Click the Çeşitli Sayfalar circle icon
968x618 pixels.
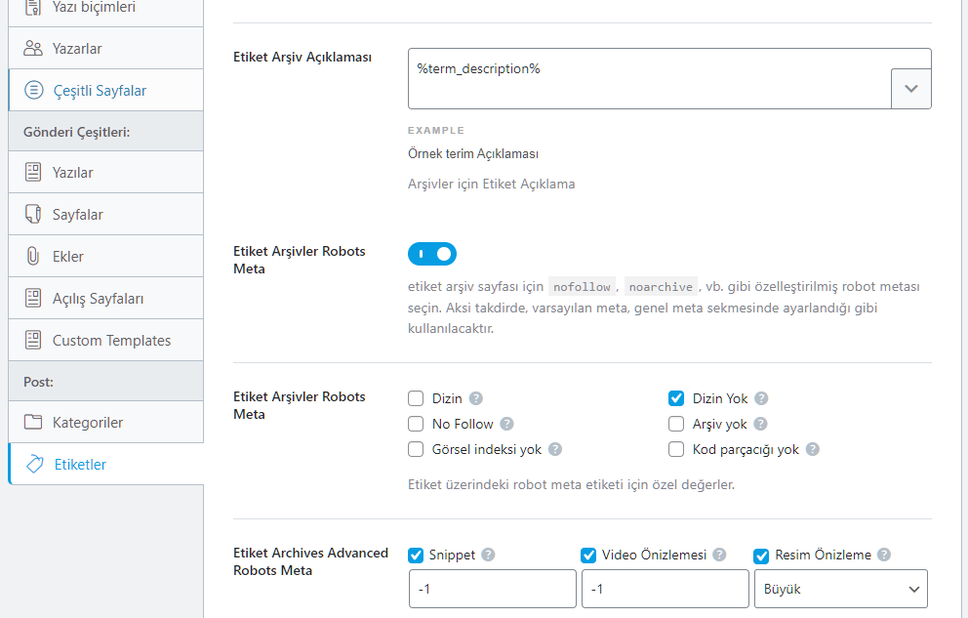(34, 90)
